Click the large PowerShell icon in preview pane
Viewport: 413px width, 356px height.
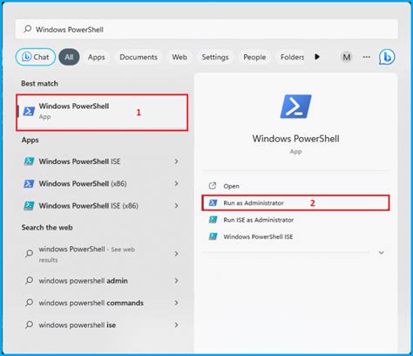tap(295, 106)
